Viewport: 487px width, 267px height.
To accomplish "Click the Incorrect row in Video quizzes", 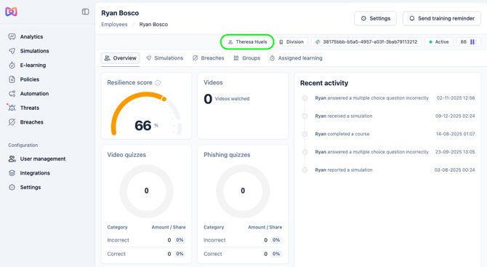I will coord(146,240).
